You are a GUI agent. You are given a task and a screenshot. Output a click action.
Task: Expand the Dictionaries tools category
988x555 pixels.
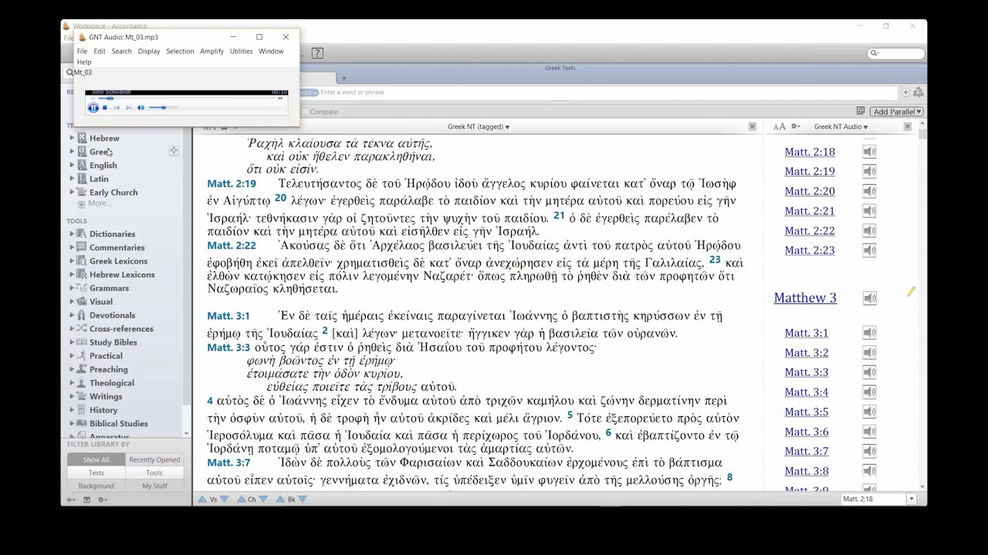(73, 234)
